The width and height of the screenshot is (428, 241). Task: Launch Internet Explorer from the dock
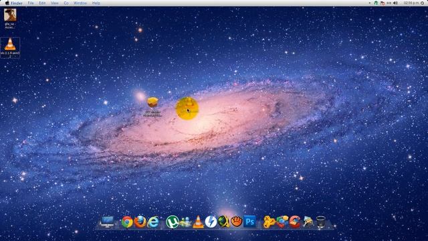(153, 222)
